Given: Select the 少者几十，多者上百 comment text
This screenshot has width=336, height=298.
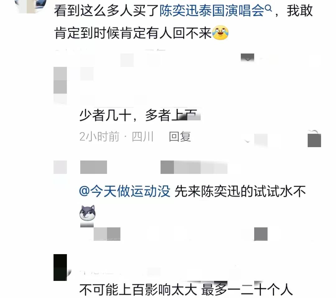Looking at the screenshot, I should 140,115.
